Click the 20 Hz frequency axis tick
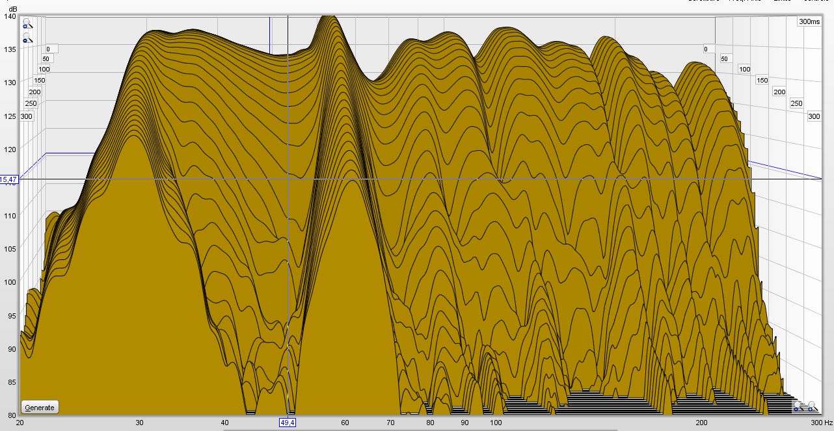This screenshot has height=431, width=834. point(20,423)
